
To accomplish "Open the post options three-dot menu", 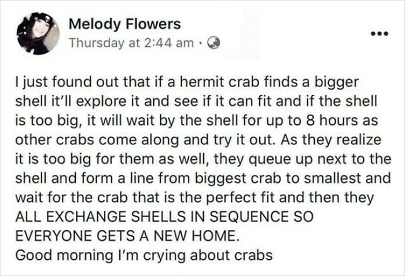I will pos(378,32).
